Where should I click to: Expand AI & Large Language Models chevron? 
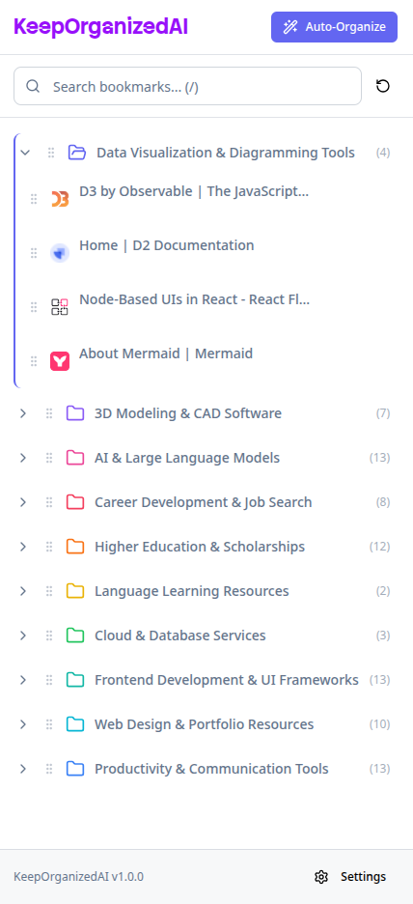coord(23,458)
